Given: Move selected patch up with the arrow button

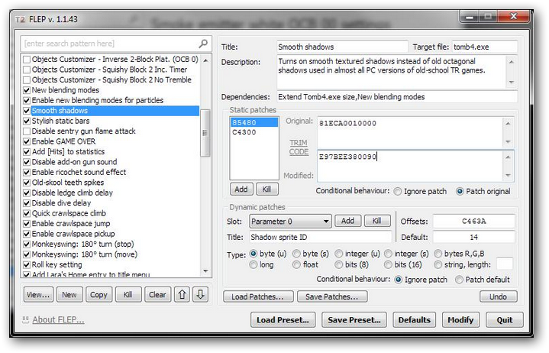Looking at the screenshot, I should coord(182,294).
